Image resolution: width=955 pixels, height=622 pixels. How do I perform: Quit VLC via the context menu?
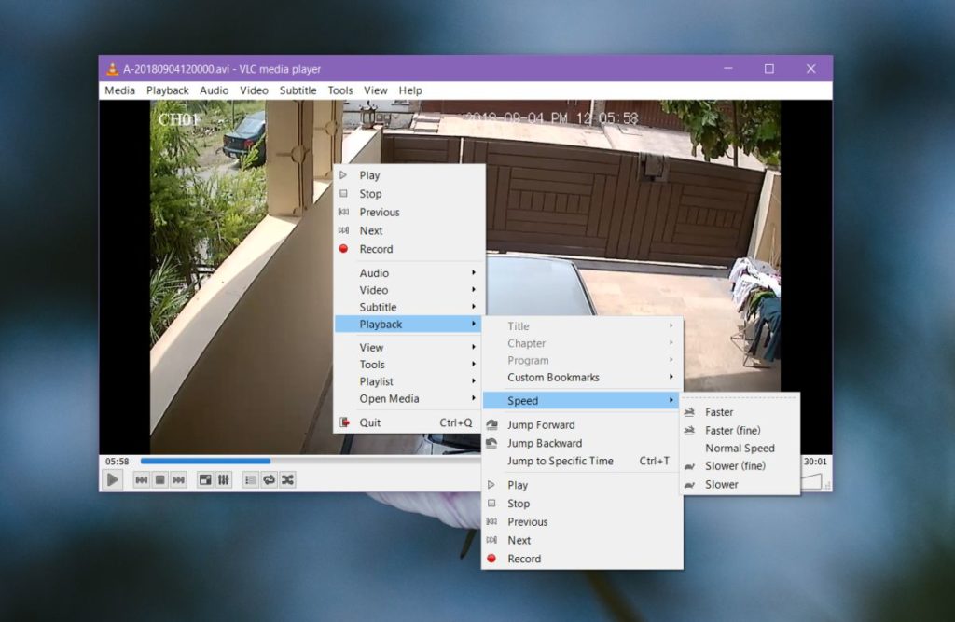pyautogui.click(x=368, y=422)
